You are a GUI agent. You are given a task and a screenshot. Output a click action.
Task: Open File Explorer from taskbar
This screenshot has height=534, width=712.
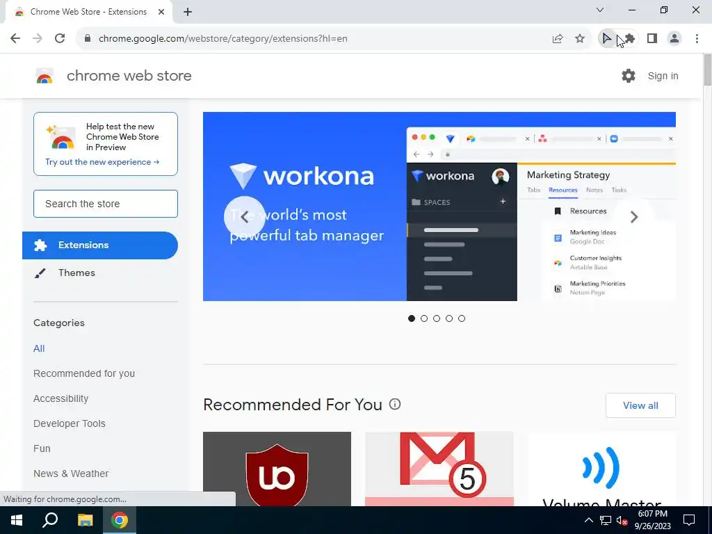85,520
